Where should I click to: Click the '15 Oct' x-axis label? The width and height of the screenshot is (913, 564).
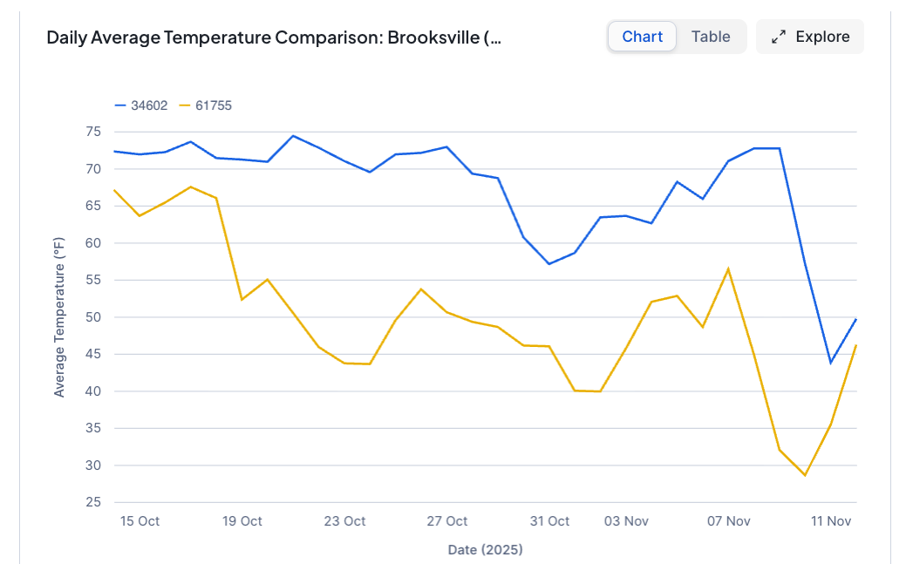[140, 521]
